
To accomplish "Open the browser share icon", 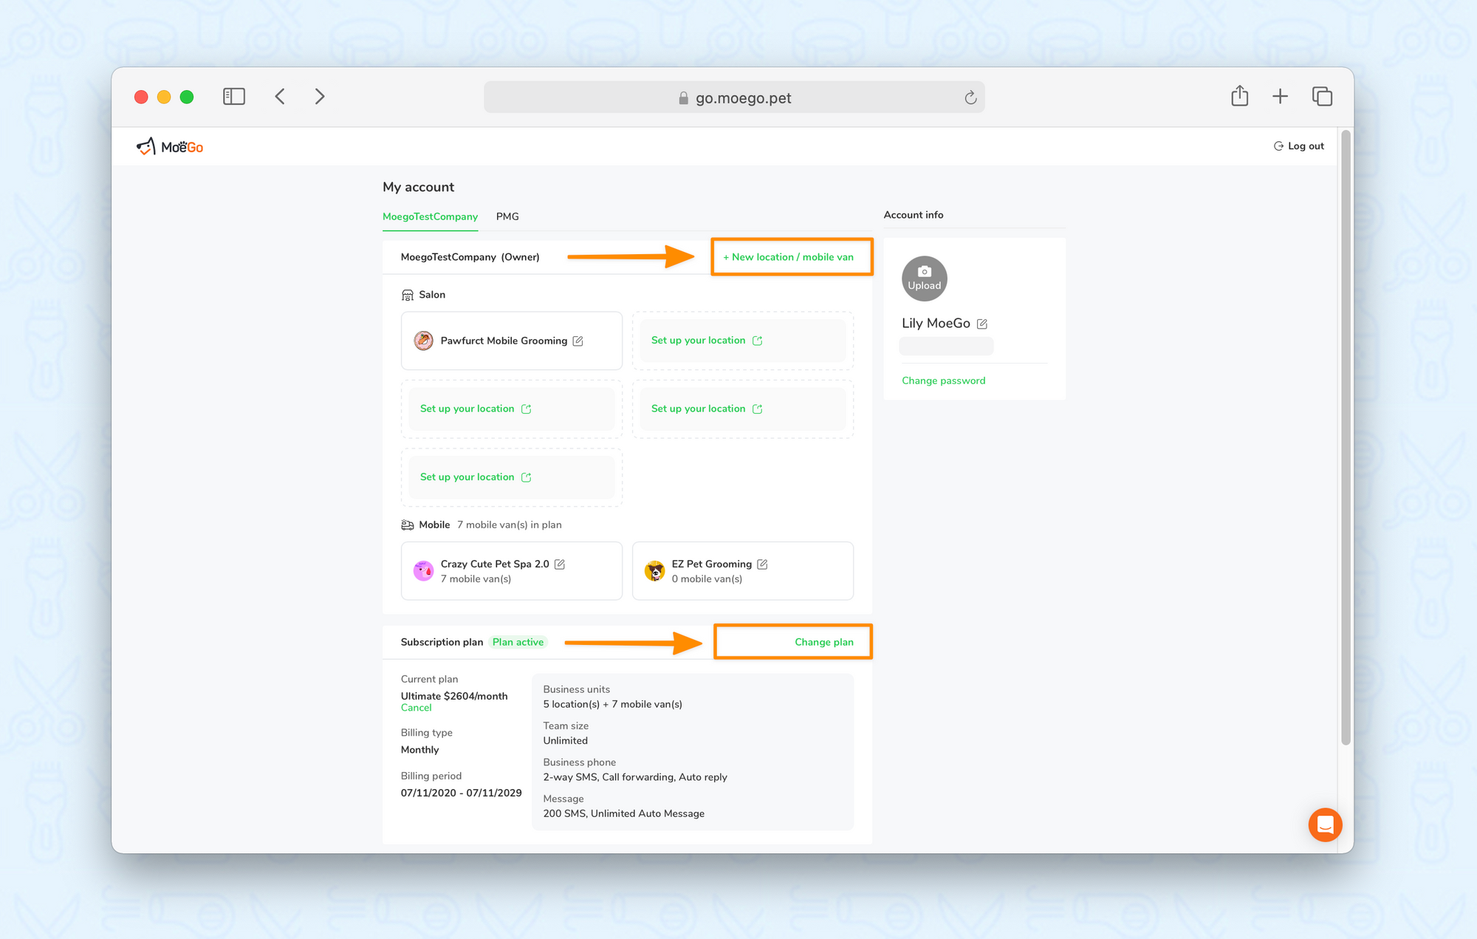I will click(1239, 96).
